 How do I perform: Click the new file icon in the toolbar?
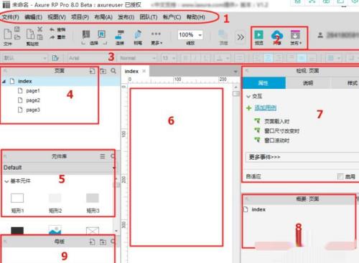click(x=8, y=34)
